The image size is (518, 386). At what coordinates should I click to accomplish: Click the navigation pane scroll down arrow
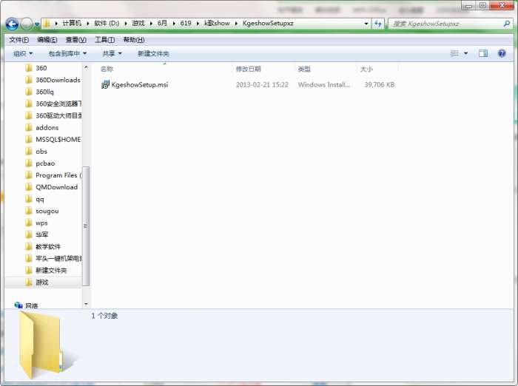coord(86,304)
